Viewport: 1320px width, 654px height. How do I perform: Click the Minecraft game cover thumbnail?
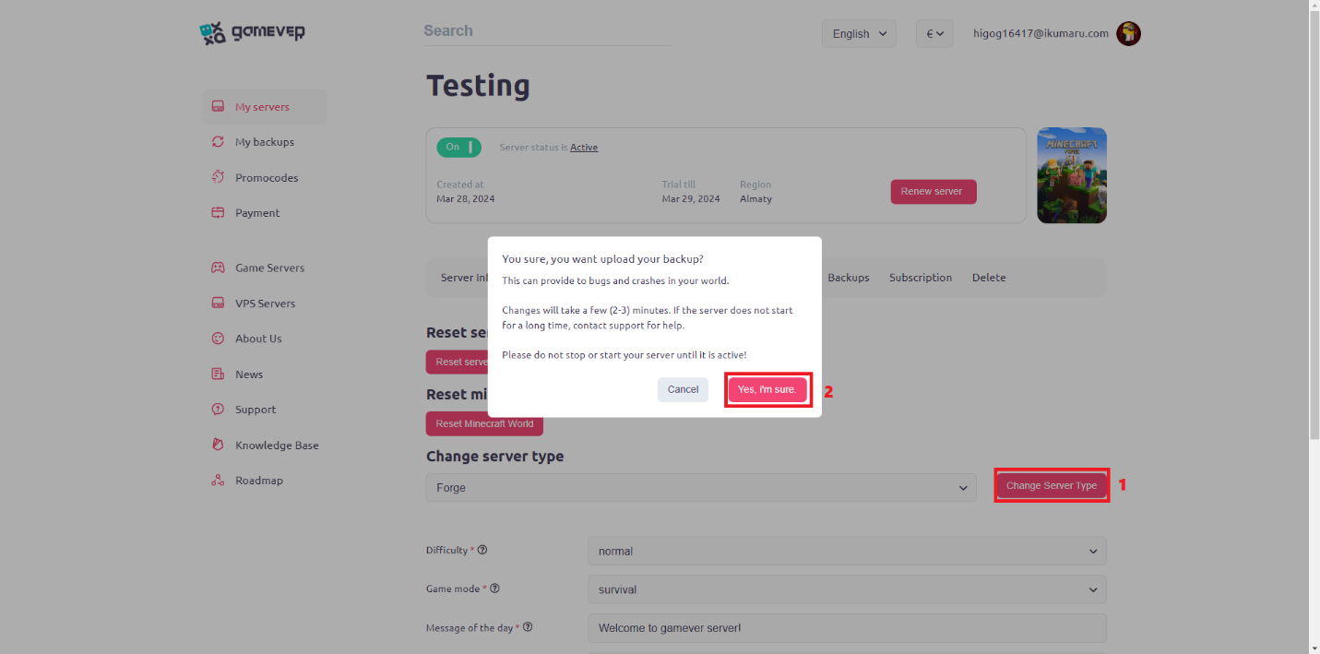(1072, 175)
